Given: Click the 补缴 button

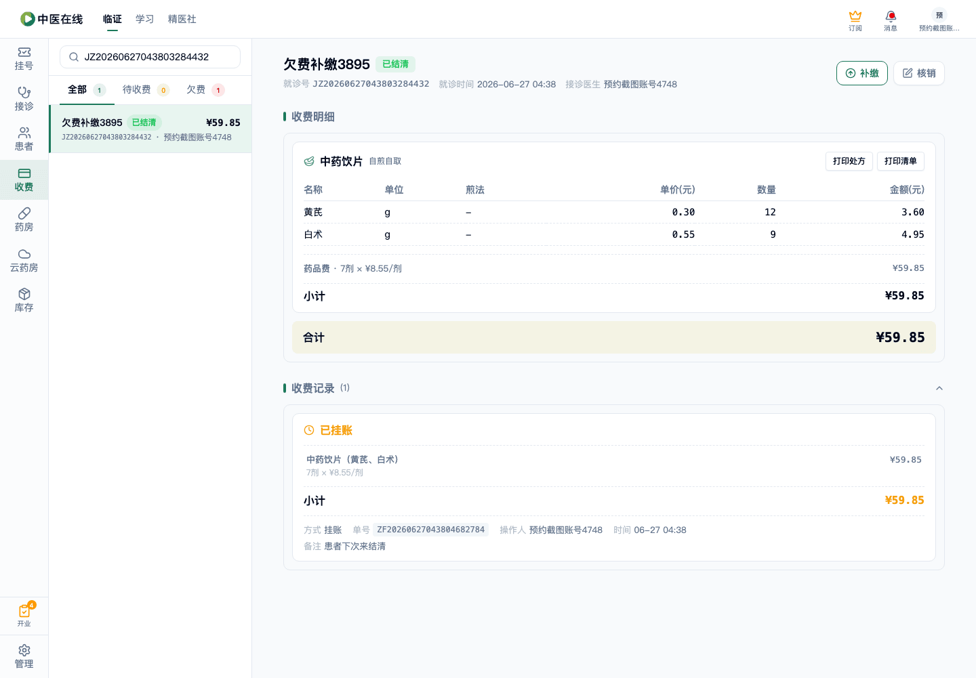Looking at the screenshot, I should (x=862, y=73).
